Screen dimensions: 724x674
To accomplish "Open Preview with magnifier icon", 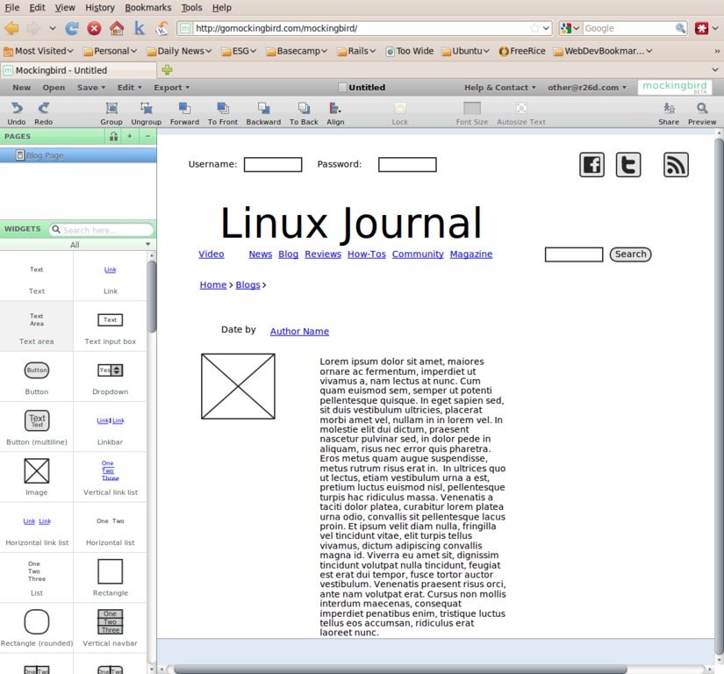I will click(702, 109).
